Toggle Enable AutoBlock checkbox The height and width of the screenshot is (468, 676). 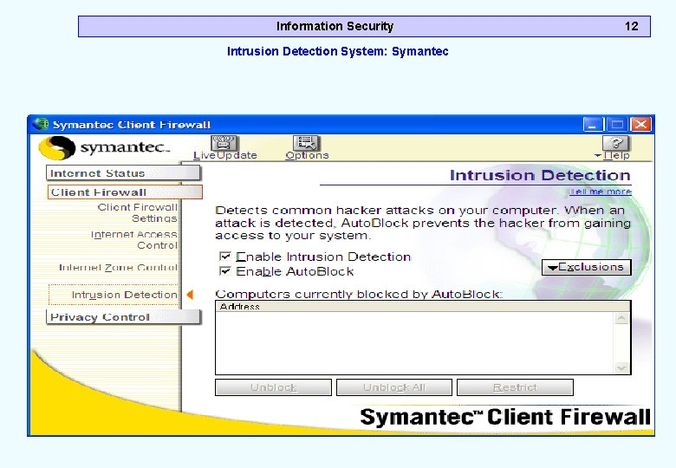(x=225, y=271)
